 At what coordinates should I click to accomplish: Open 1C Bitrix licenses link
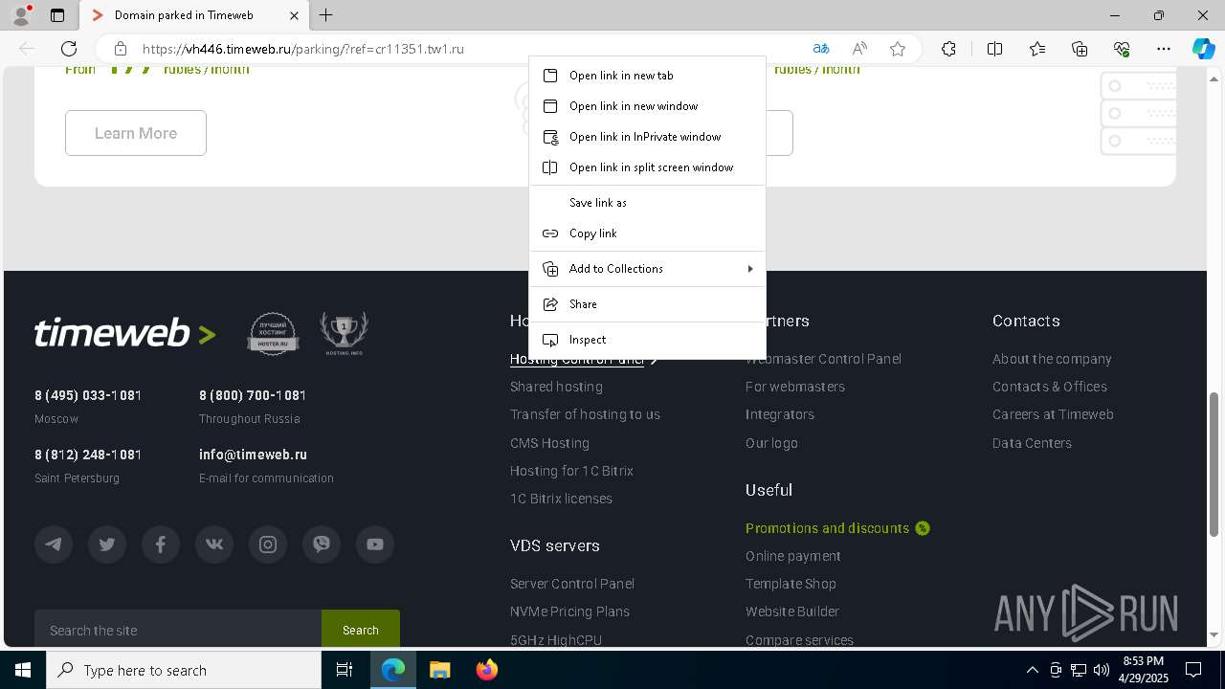click(561, 499)
